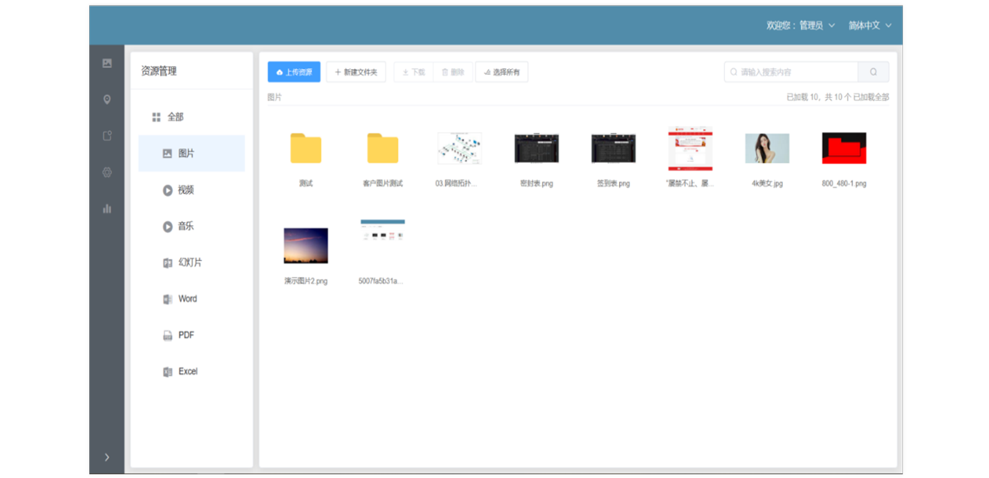Open the 测试 folder
Viewport: 989px width, 478px height.
(x=306, y=149)
